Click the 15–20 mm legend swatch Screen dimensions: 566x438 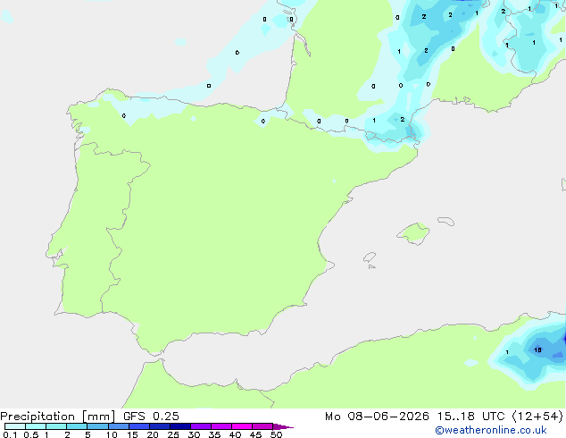[x=139, y=426]
